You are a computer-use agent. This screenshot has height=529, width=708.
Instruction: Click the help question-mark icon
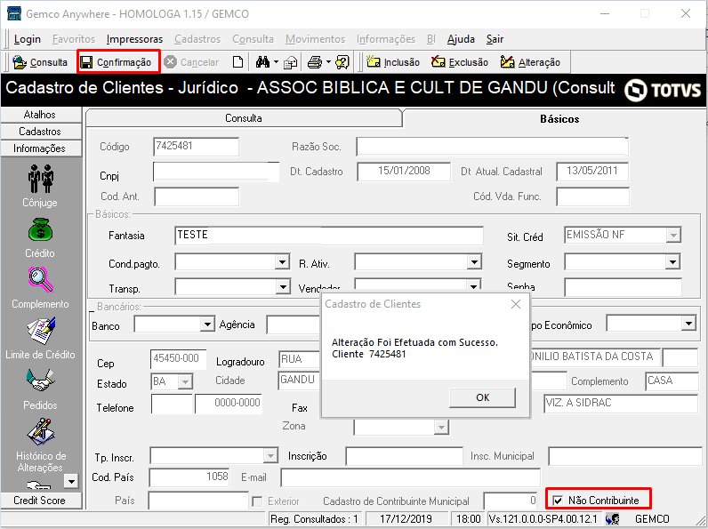coord(342,62)
